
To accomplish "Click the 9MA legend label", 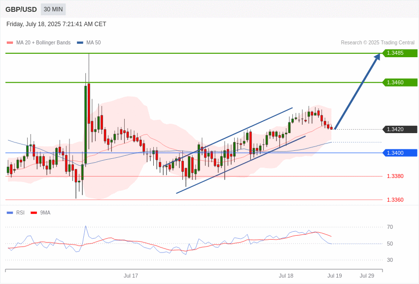I will pos(45,213).
